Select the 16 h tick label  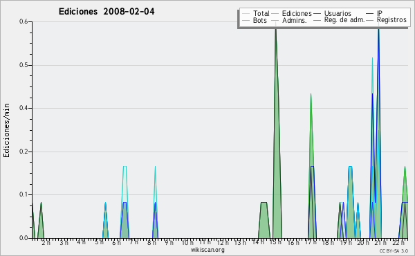coord(293,242)
